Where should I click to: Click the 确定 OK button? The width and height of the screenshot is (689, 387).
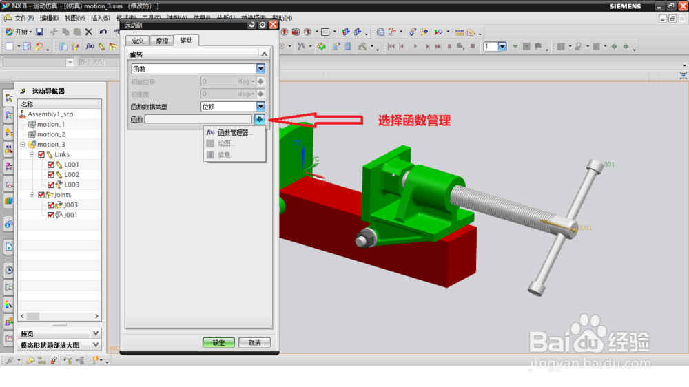click(x=218, y=343)
